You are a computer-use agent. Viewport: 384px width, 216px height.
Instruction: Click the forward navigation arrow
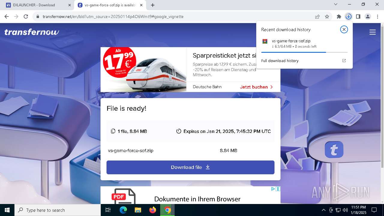coord(16,16)
